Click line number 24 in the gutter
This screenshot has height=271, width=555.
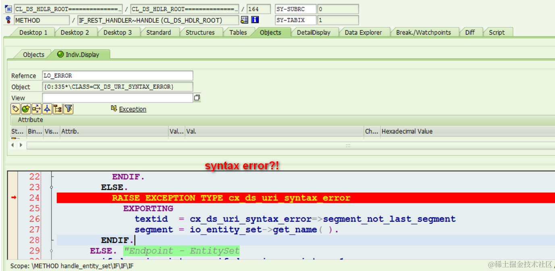pyautogui.click(x=35, y=198)
